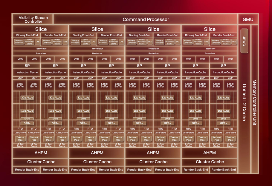Click the Tessellator in the leftmost Slice
This screenshot has height=186, width=272.
(41, 49)
